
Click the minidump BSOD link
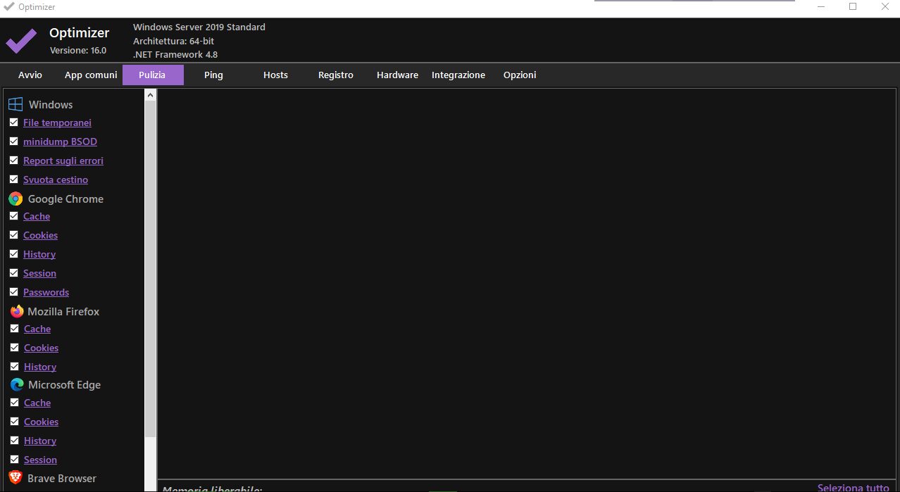(60, 141)
